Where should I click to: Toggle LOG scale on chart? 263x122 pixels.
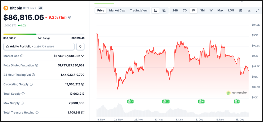tap(231, 11)
